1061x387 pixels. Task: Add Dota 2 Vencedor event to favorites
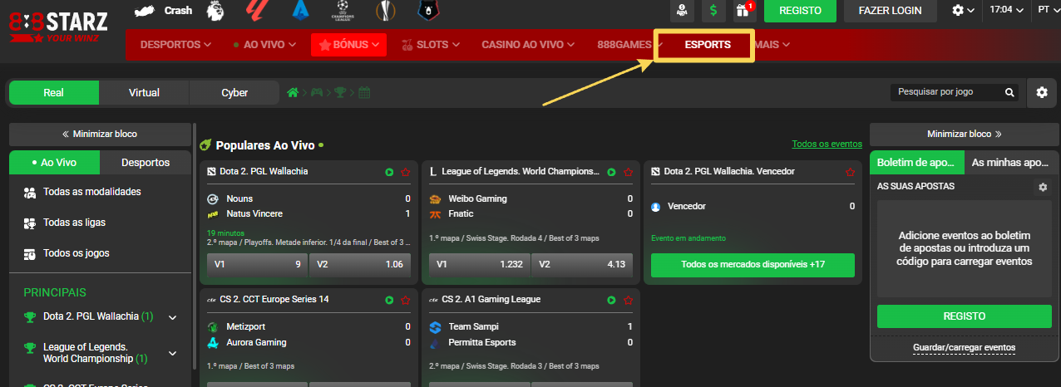tap(850, 172)
